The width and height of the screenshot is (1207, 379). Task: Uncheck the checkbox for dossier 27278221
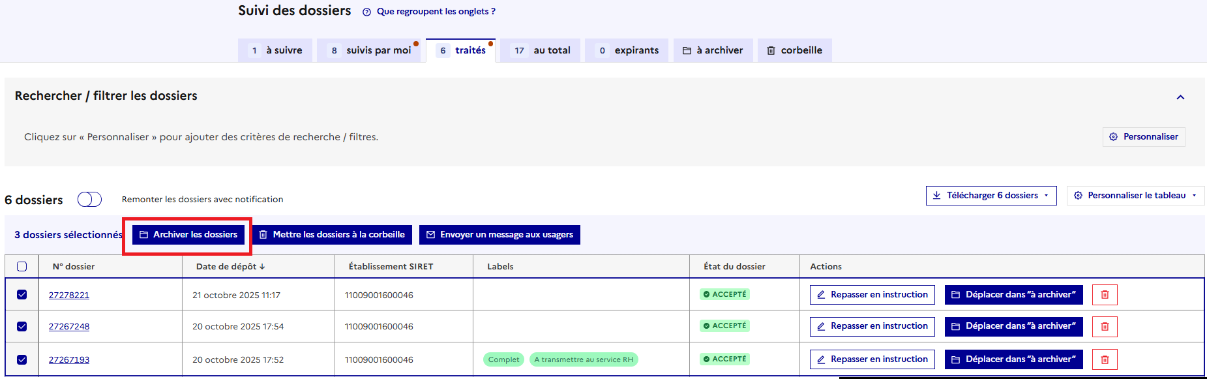click(22, 295)
